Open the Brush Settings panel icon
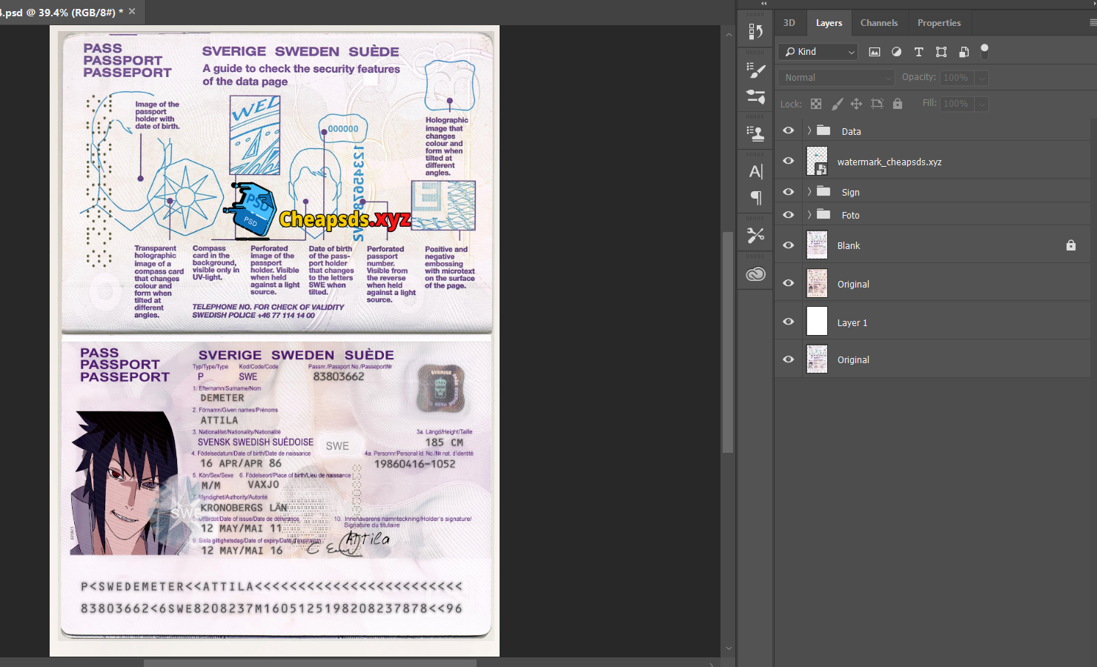The height and width of the screenshot is (667, 1097). [755, 70]
